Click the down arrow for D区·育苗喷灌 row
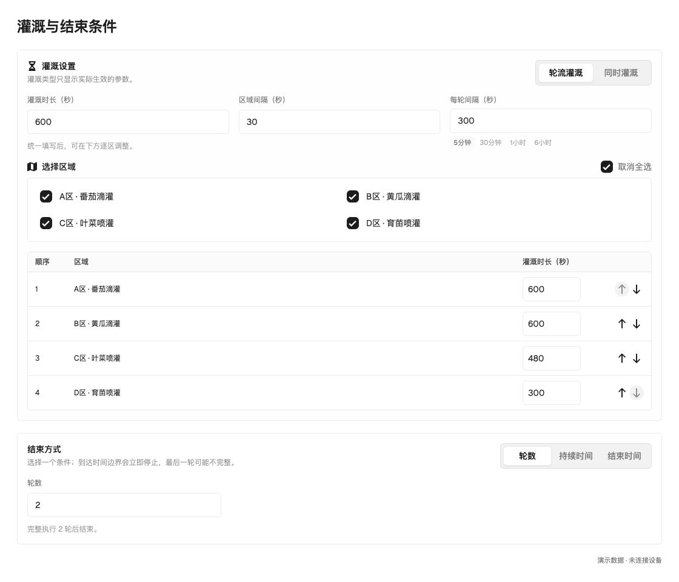Image resolution: width=679 pixels, height=582 pixels. tap(637, 393)
